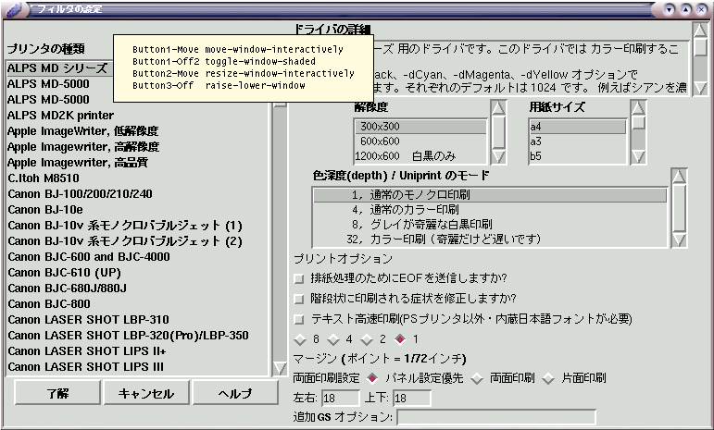Select Canon BJC-610 (UP)
This screenshot has height=430, width=714.
(x=137, y=273)
